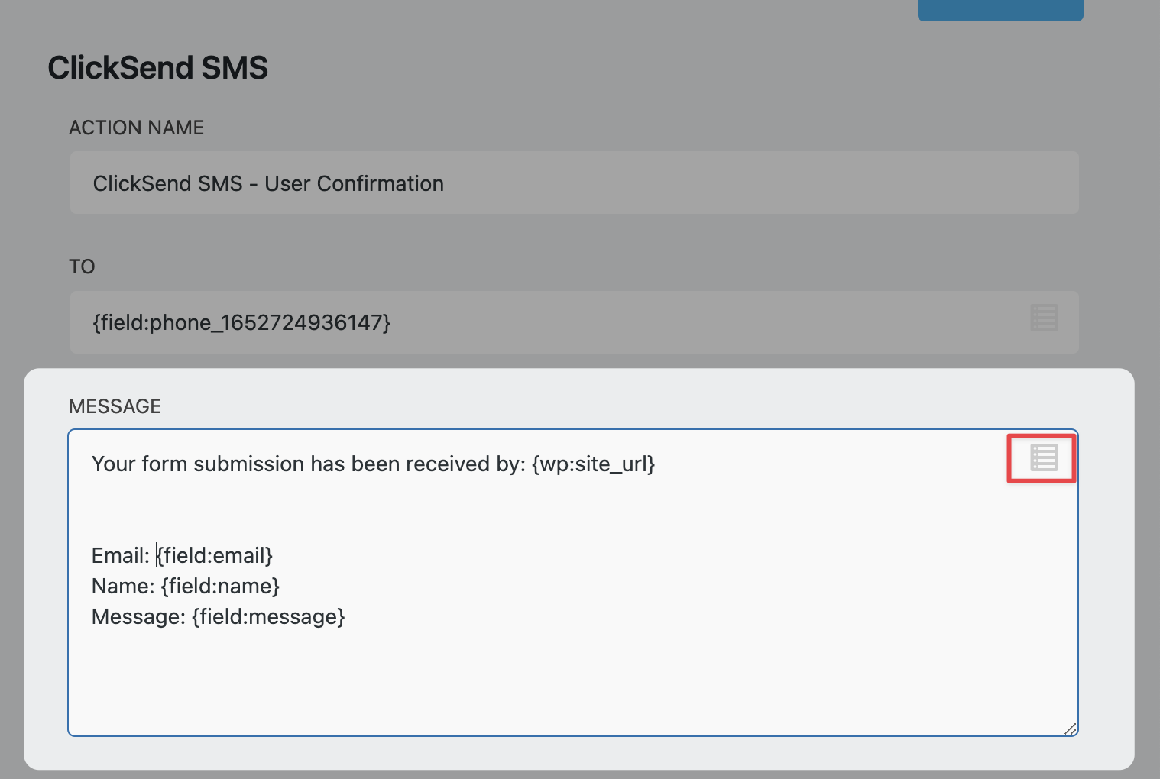Click the MESSAGE field label

[115, 406]
